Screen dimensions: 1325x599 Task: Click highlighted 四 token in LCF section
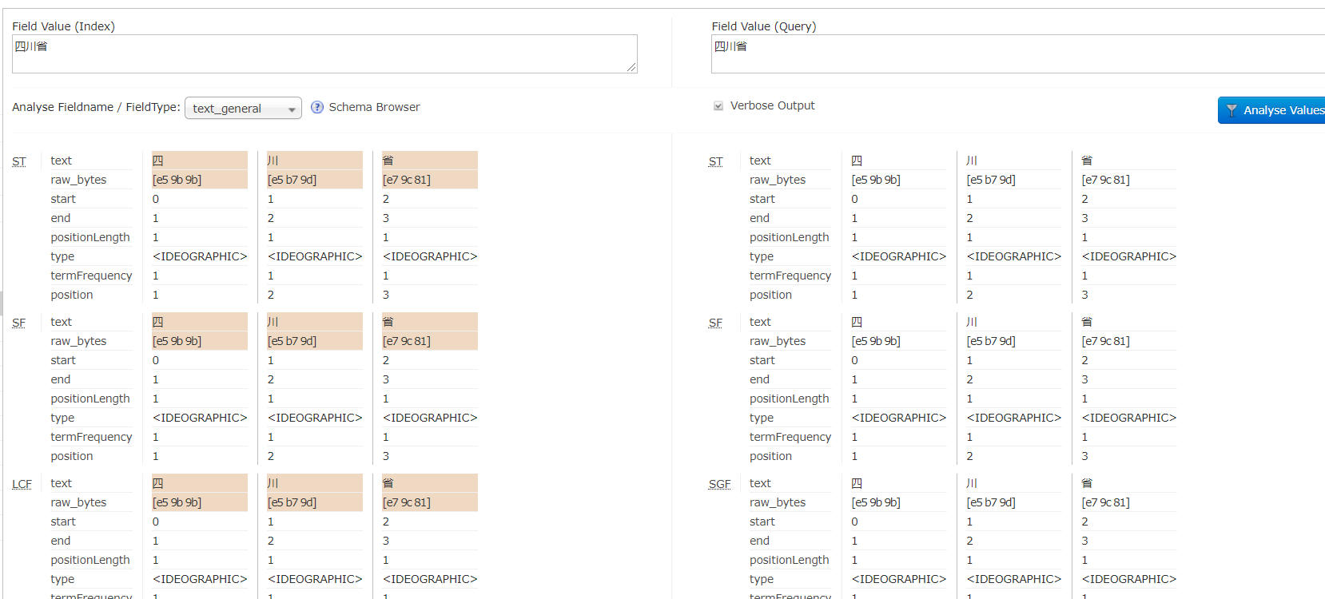[200, 483]
